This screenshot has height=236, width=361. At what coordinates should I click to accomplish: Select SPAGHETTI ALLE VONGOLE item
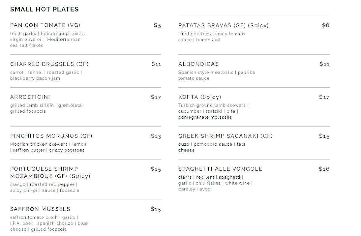pos(220,169)
